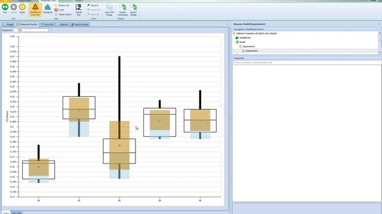Toggle the Means Line option
Image resolution: width=382 pixels, height=214 pixels.
click(x=62, y=5)
